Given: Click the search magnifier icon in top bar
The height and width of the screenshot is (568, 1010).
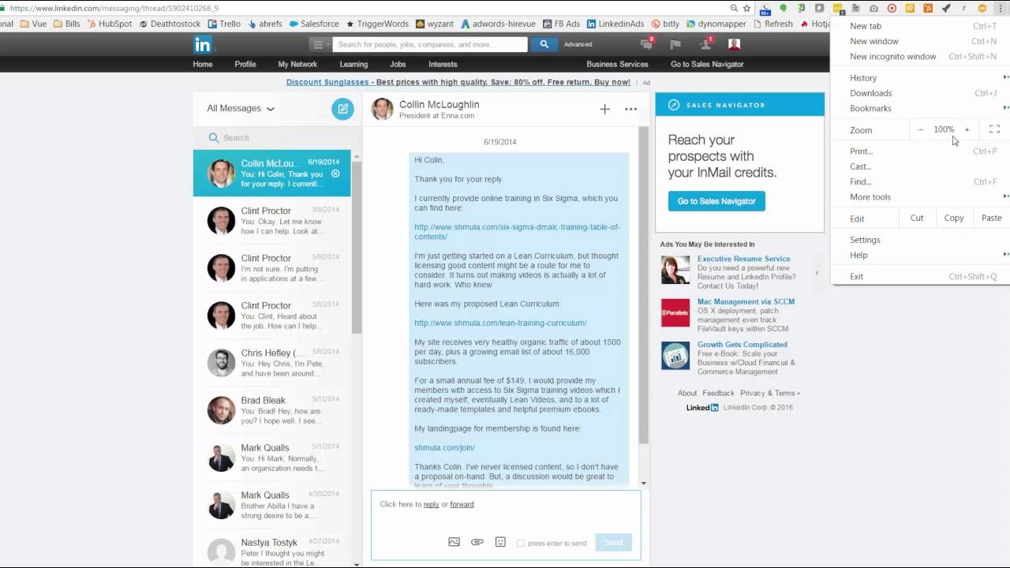Looking at the screenshot, I should point(544,44).
